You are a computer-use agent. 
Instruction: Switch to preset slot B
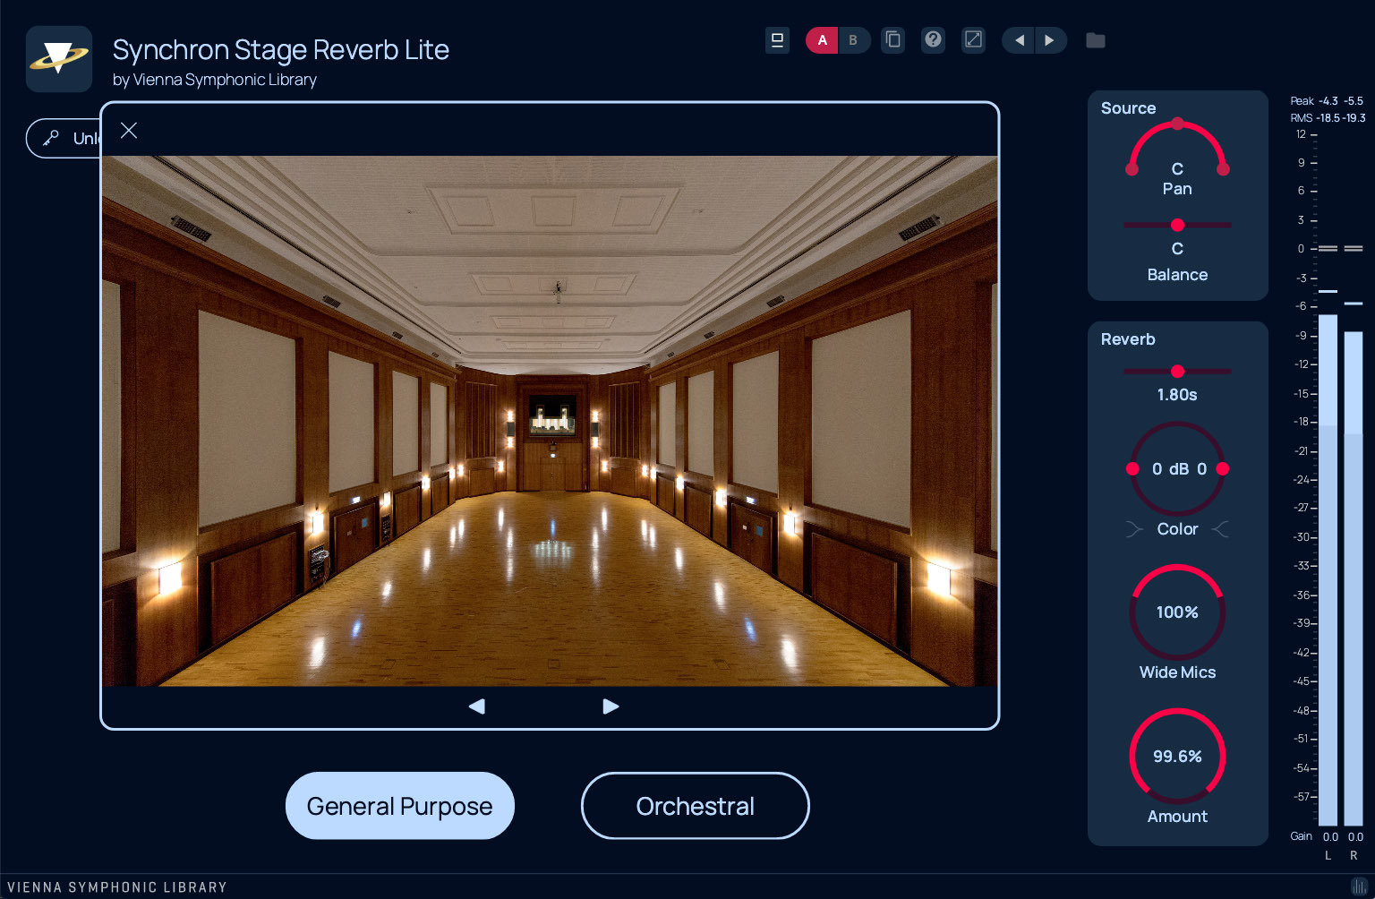coord(853,40)
